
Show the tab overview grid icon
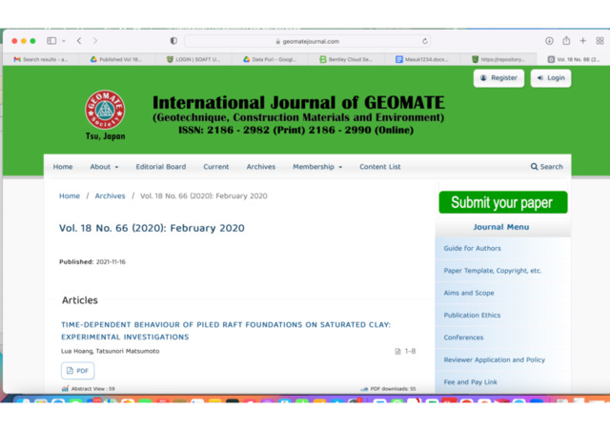point(600,40)
